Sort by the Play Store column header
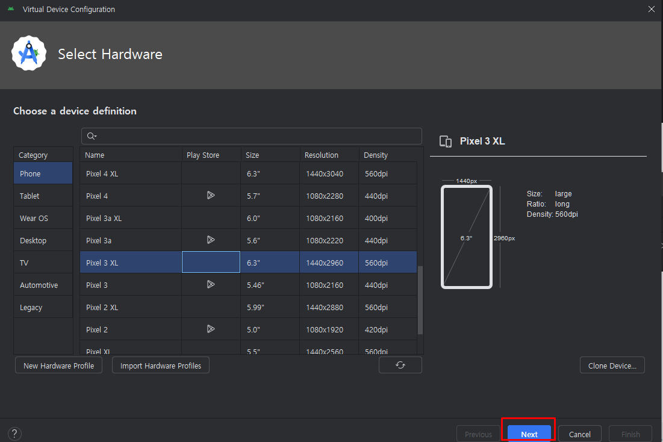This screenshot has height=442, width=663. point(211,155)
